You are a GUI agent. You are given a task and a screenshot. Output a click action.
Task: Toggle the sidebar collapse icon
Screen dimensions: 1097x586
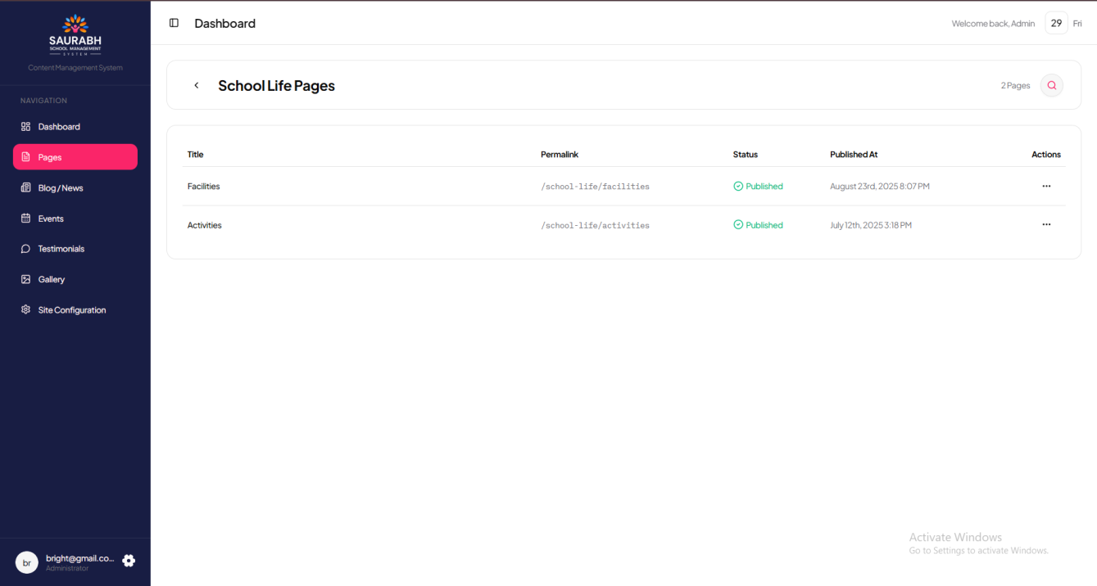[174, 23]
